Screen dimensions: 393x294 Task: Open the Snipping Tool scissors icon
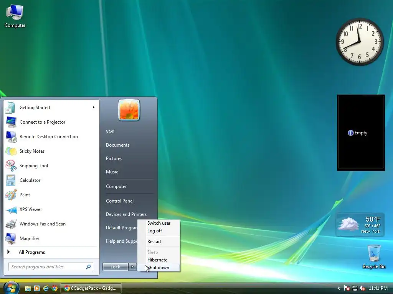click(x=11, y=165)
